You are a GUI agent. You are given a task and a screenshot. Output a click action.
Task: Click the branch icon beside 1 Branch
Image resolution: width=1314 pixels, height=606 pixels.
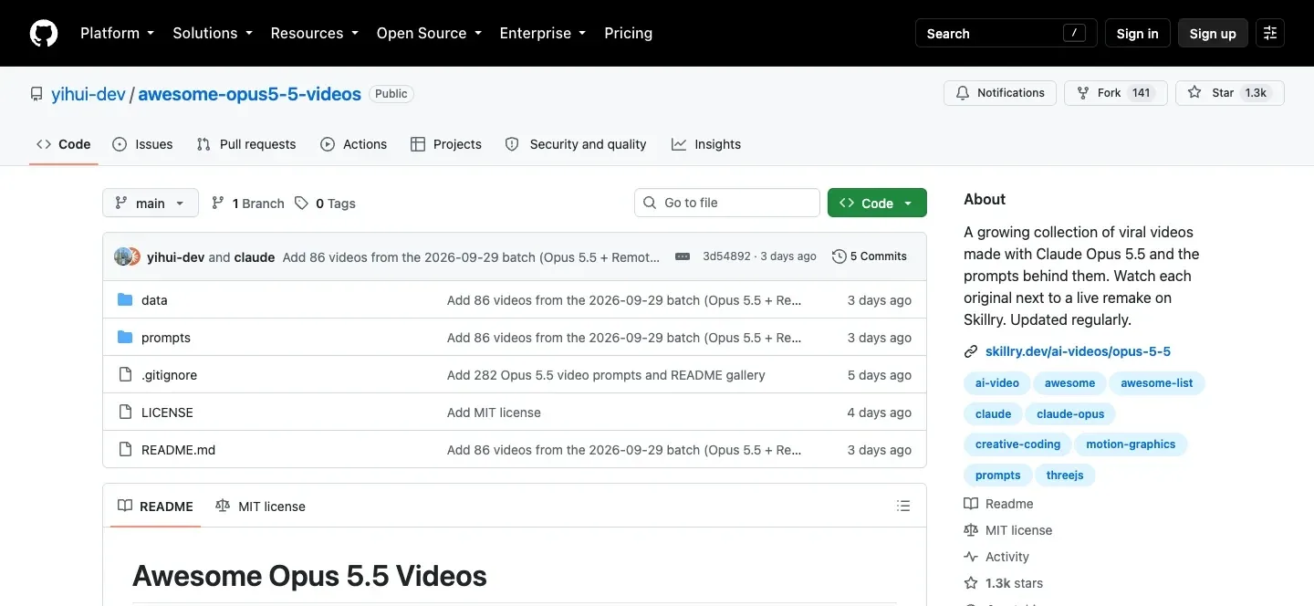(218, 204)
